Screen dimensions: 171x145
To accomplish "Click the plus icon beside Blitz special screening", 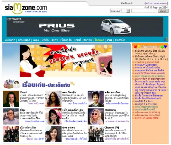I will (133, 51).
